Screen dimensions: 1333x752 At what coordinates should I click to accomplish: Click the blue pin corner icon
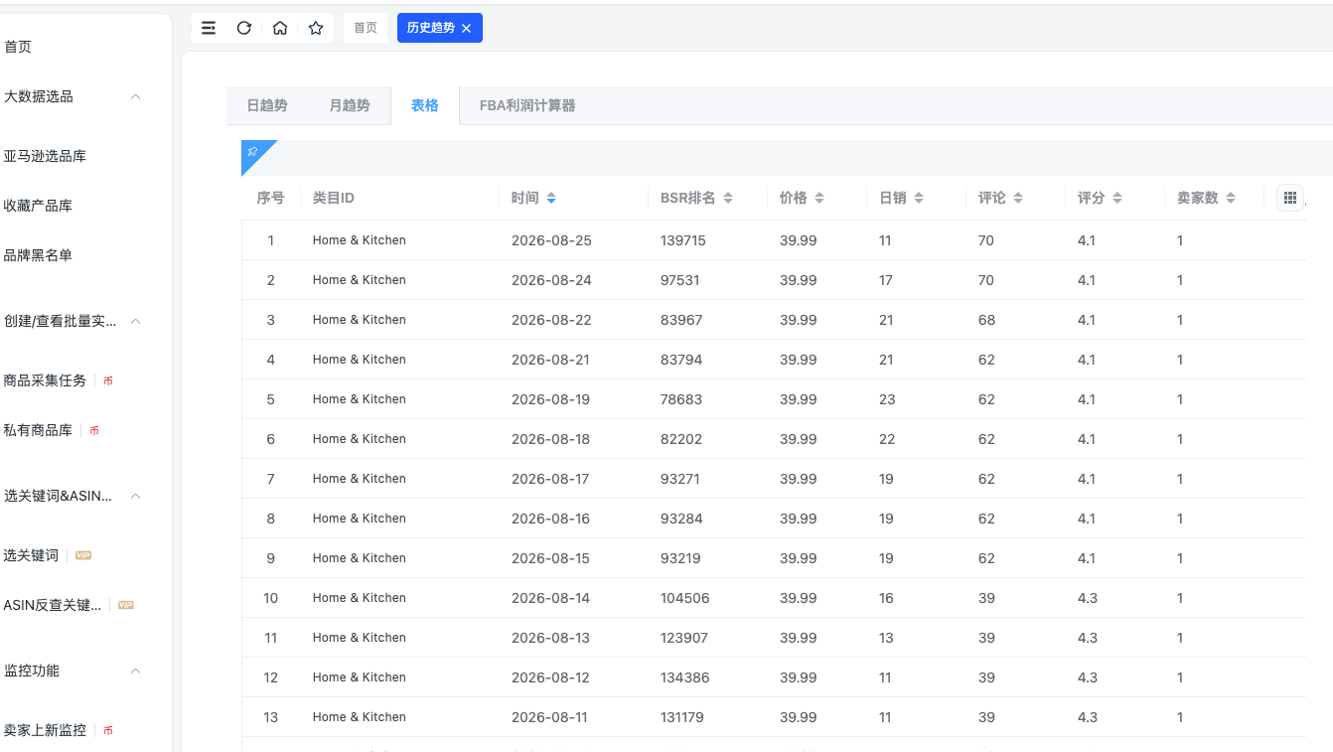(x=252, y=152)
